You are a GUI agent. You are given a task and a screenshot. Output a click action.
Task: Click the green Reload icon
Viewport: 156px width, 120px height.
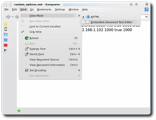pos(27,38)
